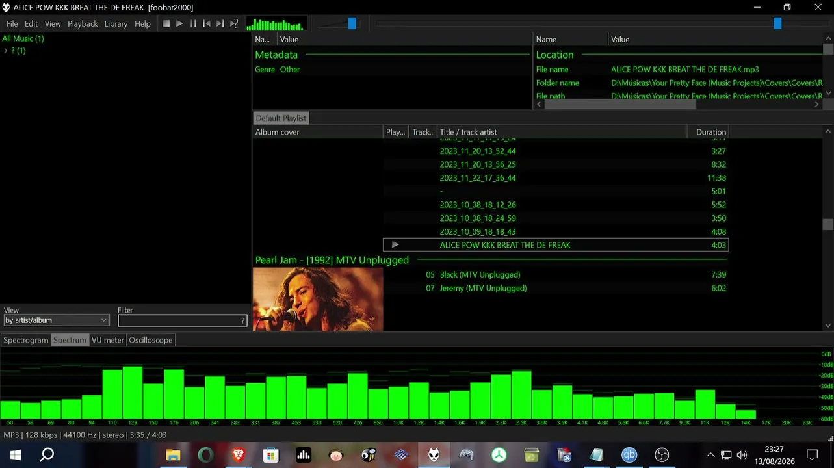This screenshot has width=834, height=468.
Task: Open Windows Search from taskbar
Action: tap(47, 455)
